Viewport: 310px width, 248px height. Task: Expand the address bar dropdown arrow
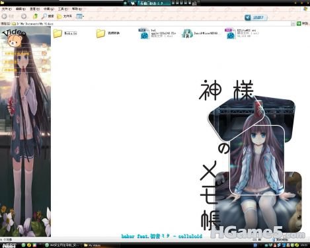point(293,24)
